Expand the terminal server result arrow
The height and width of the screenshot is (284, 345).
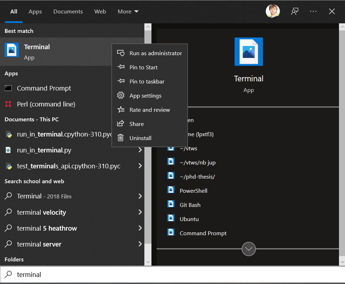pos(140,244)
